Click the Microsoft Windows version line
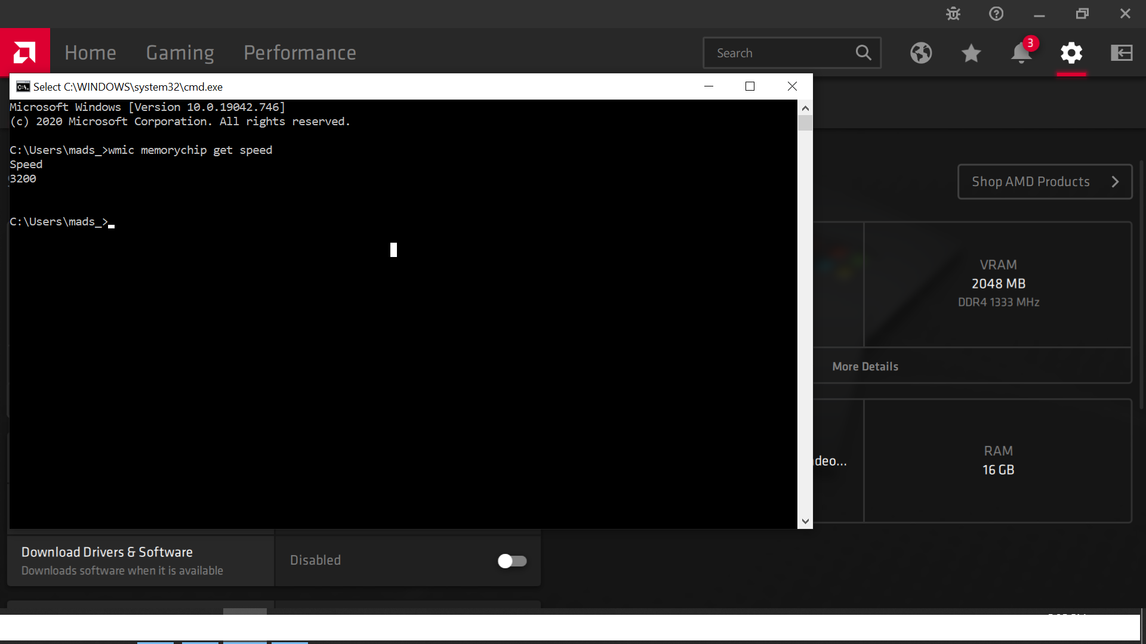 pos(147,107)
